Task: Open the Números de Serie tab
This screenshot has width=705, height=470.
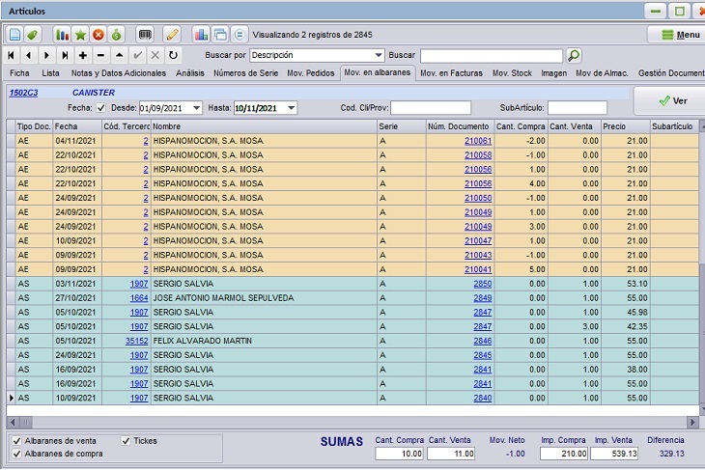Action: click(245, 72)
